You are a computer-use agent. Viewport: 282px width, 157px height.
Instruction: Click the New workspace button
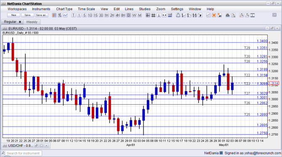[x=13, y=15]
